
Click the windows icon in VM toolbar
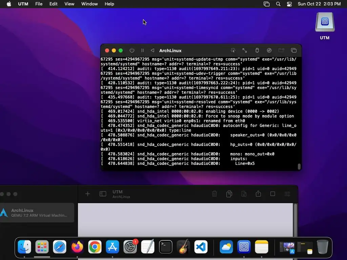[294, 50]
